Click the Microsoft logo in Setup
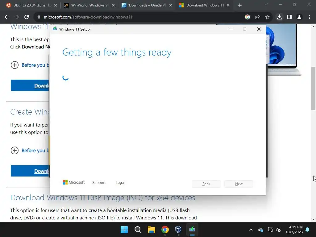Image resolution: width=316 pixels, height=237 pixels. [74, 182]
